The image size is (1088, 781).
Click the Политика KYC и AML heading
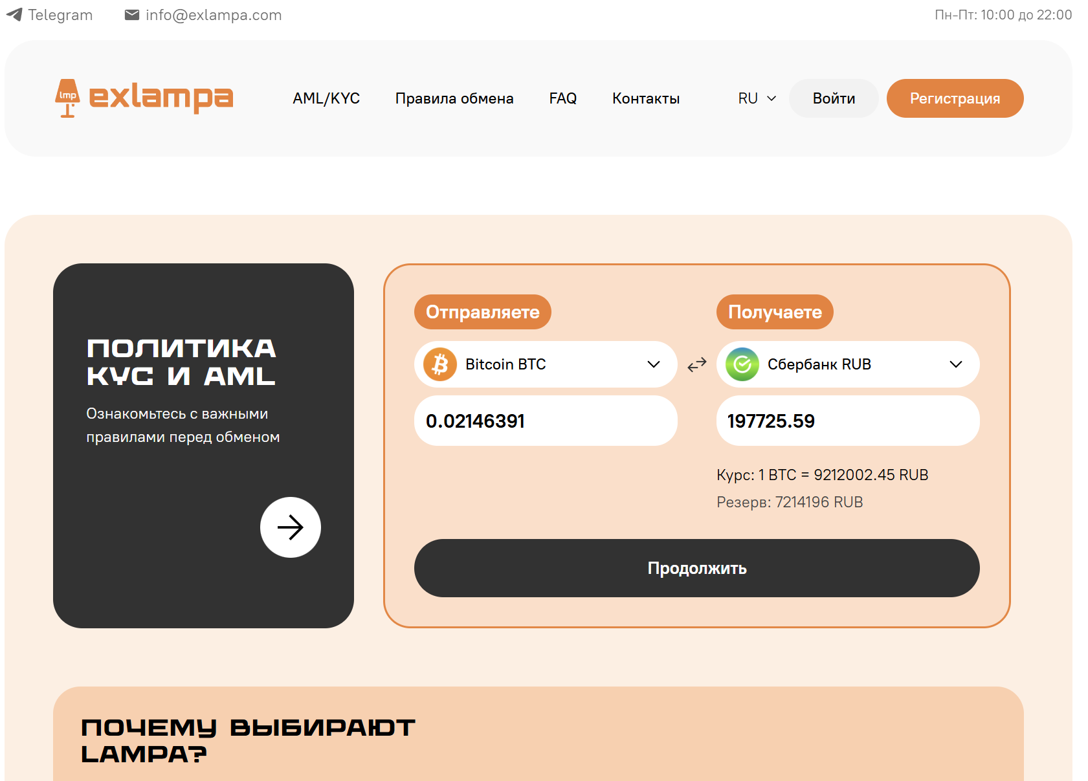coord(181,362)
